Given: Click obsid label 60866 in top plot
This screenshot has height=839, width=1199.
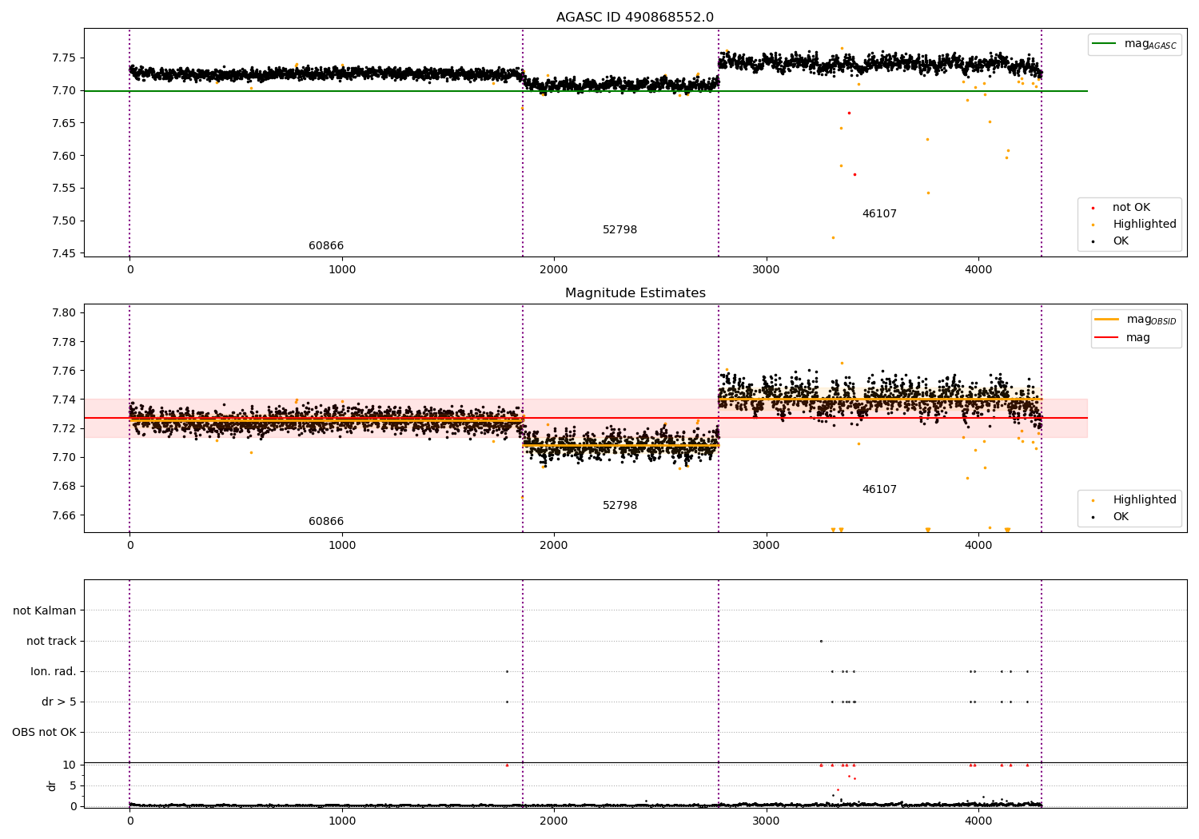Looking at the screenshot, I should coord(326,246).
